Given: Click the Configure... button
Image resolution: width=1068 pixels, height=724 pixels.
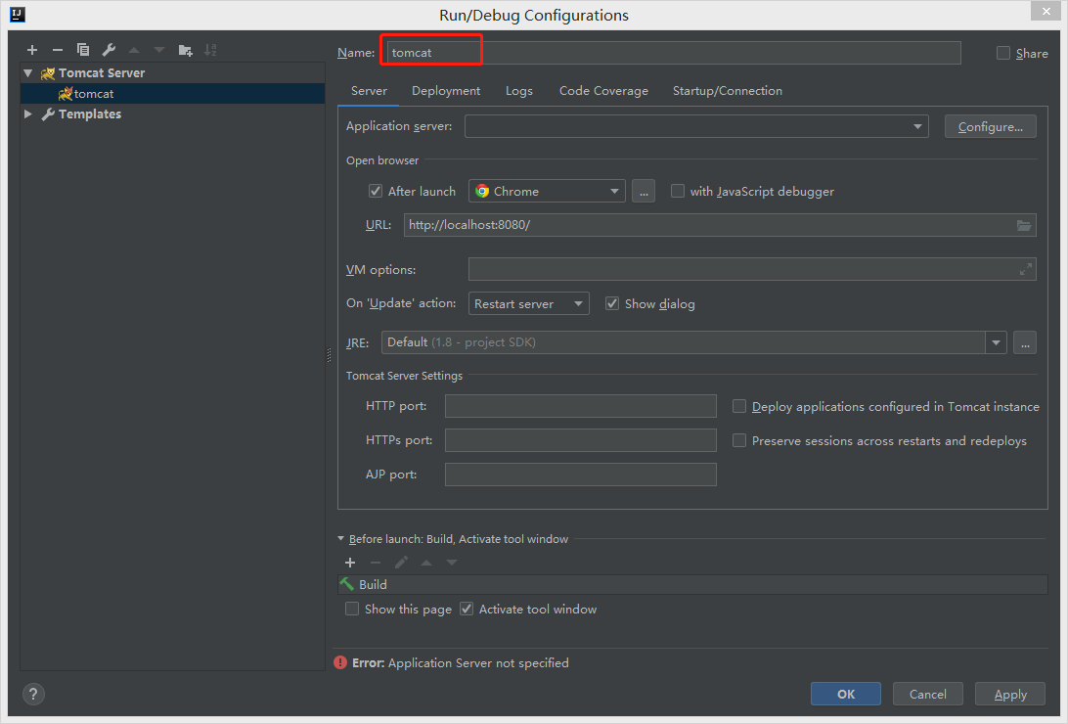Looking at the screenshot, I should coord(991,126).
